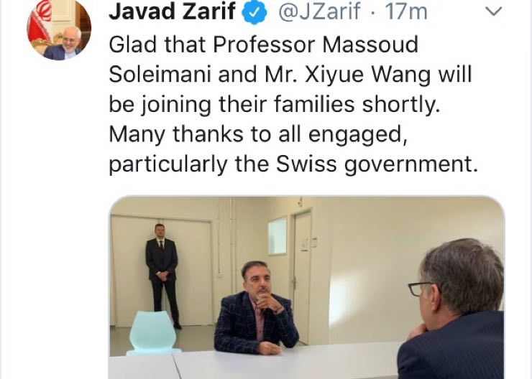Click the small window in photo background
532x379 pixels.
click(278, 235)
